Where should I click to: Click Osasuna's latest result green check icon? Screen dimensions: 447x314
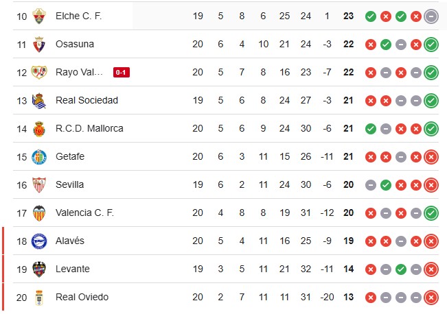[x=431, y=44]
